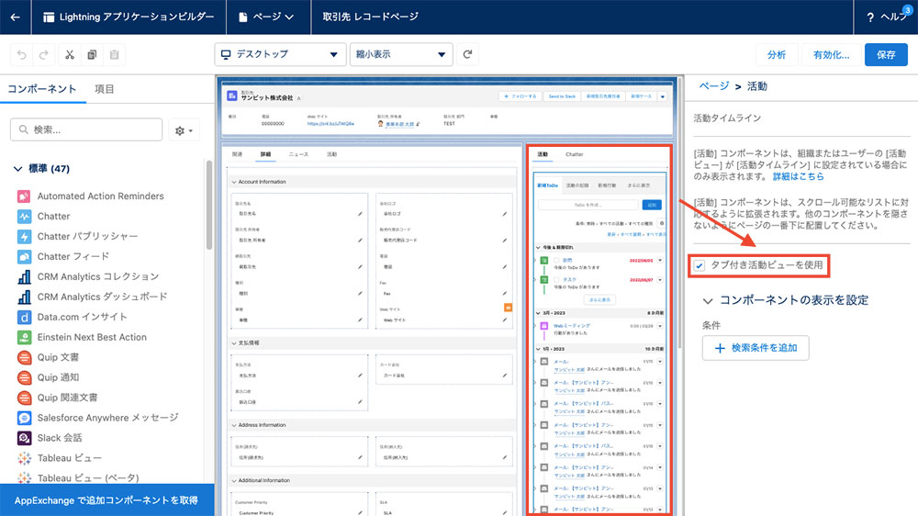Toggle タブ付き活動ビューを使用 checkbox
The height and width of the screenshot is (516, 918).
click(700, 266)
